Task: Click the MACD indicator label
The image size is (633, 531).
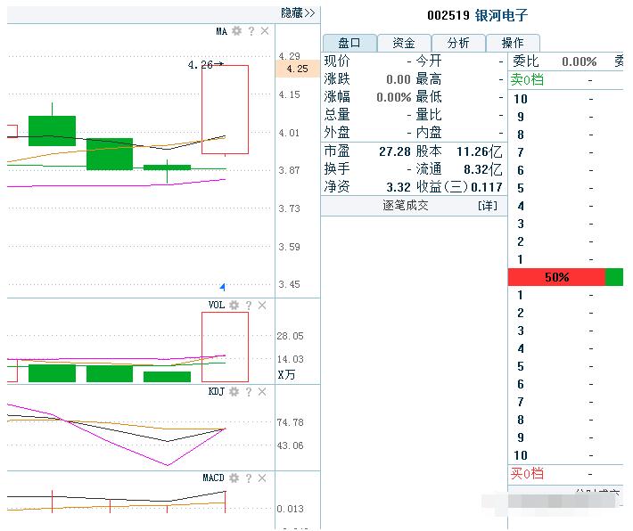Action: tap(213, 478)
